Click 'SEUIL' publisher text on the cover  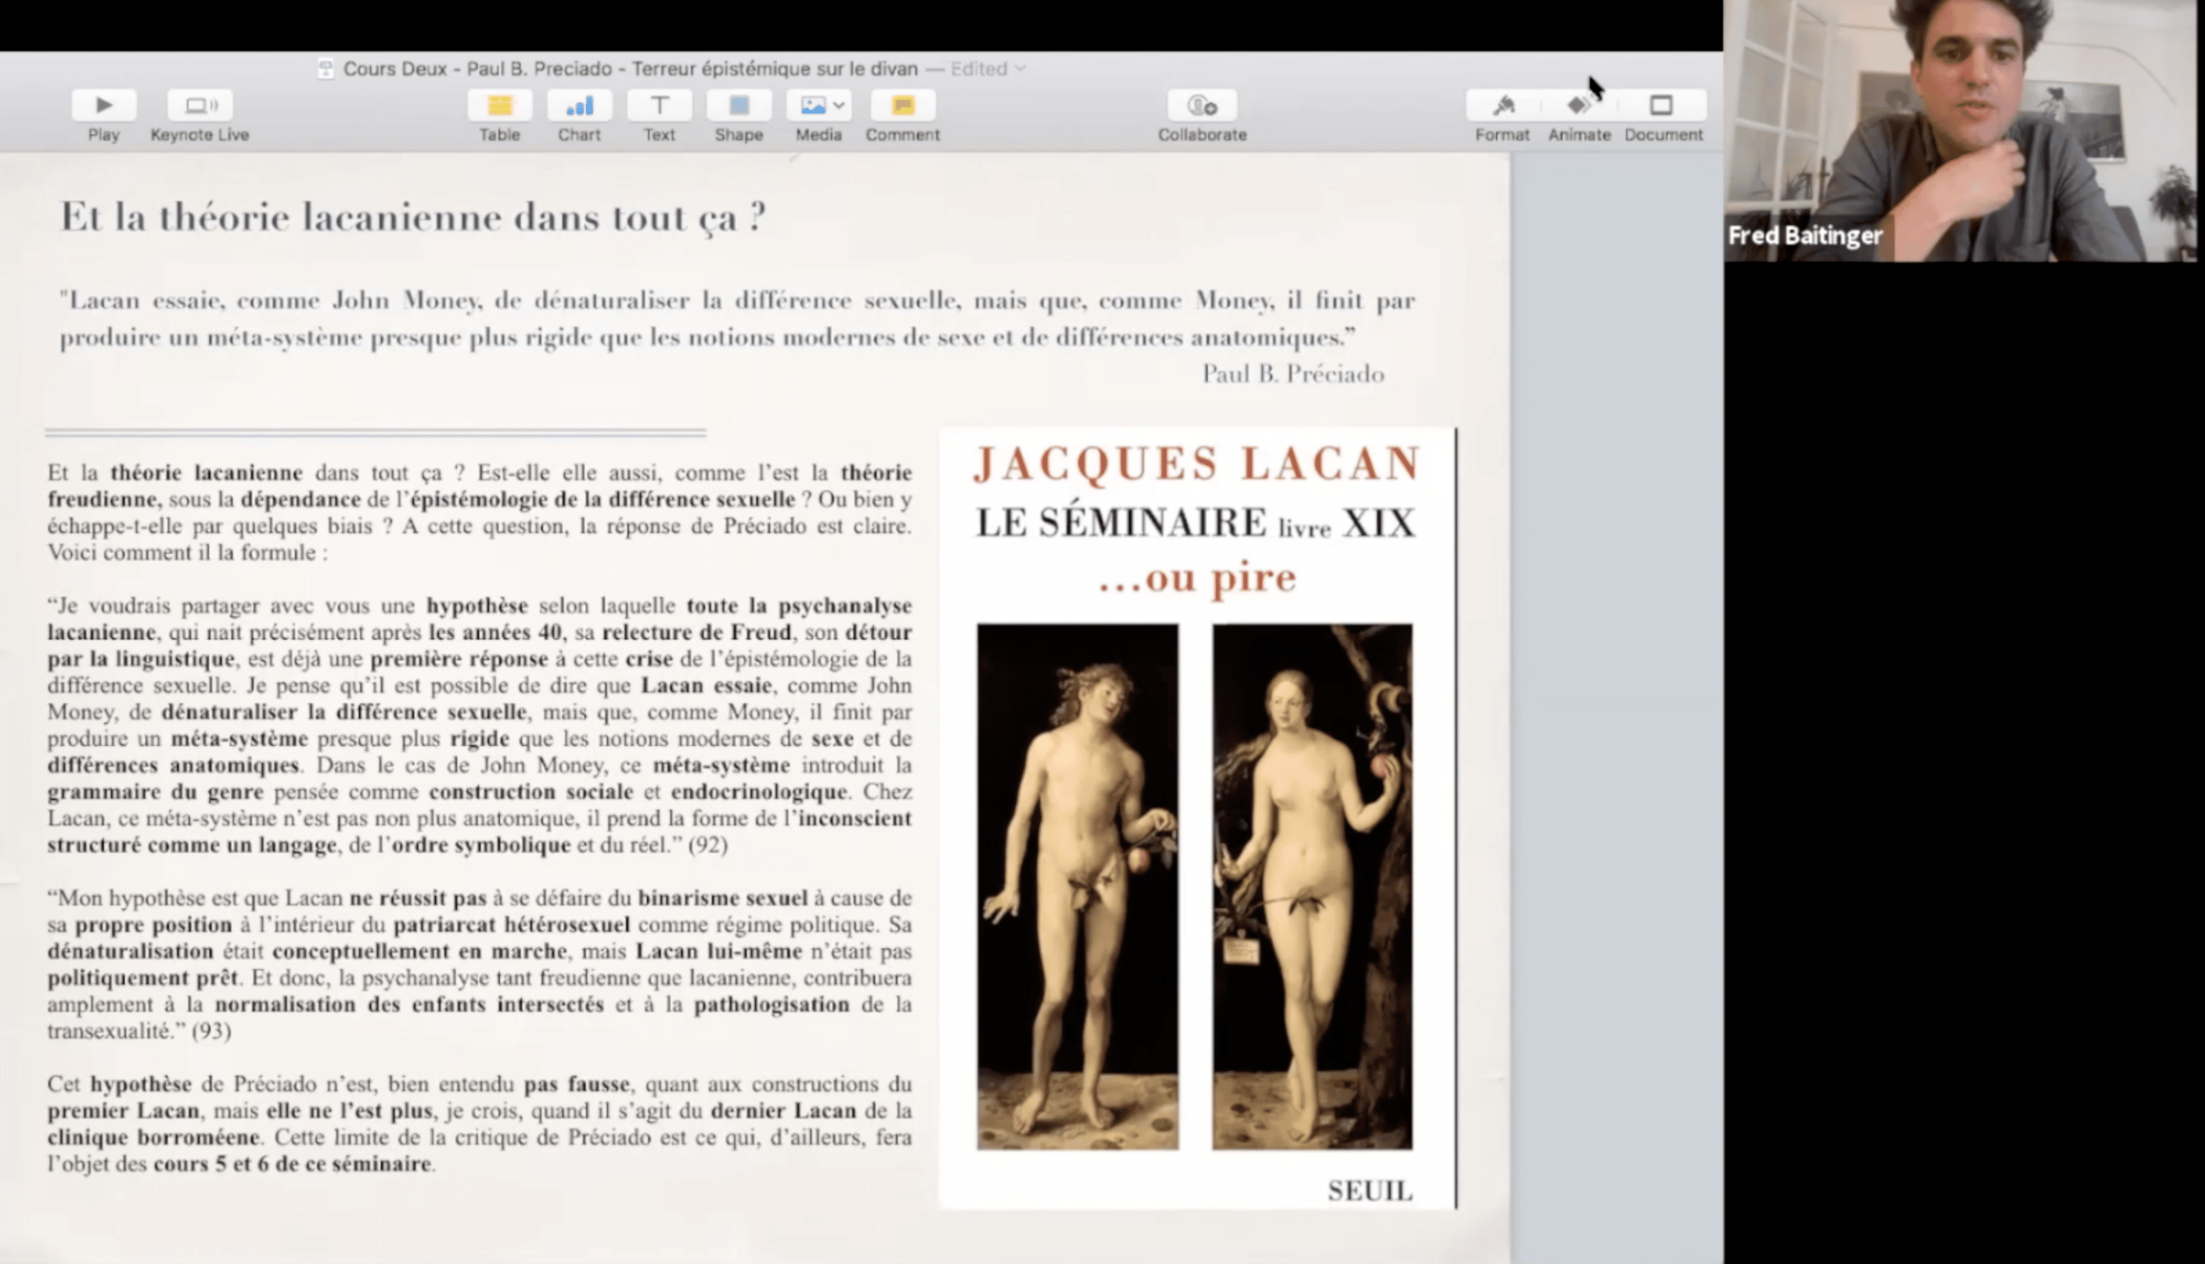tap(1370, 1190)
